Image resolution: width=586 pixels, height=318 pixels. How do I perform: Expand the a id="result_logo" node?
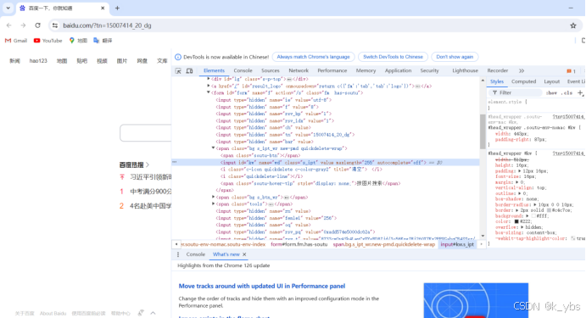click(x=209, y=86)
